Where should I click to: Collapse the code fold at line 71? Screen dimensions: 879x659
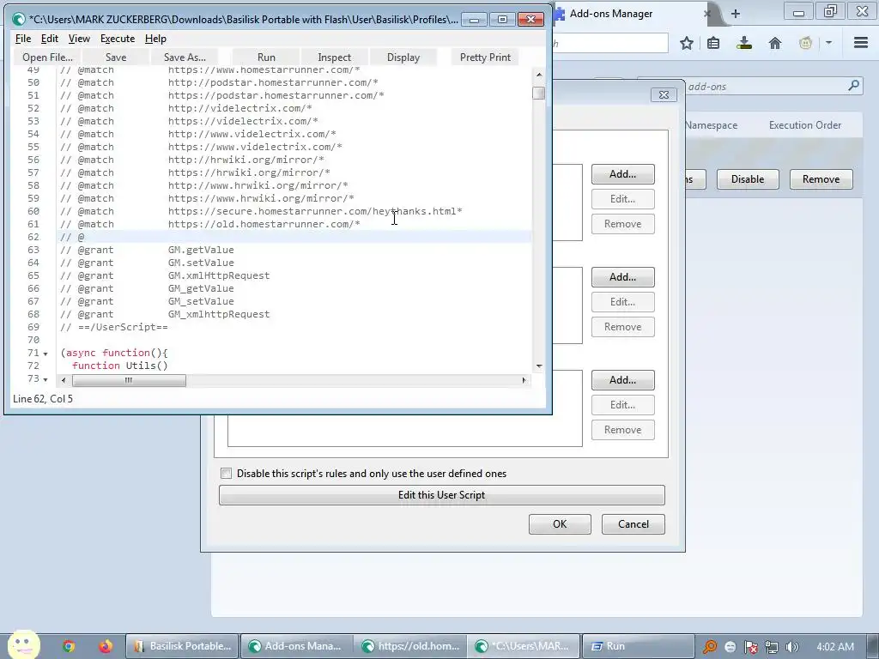(x=45, y=354)
